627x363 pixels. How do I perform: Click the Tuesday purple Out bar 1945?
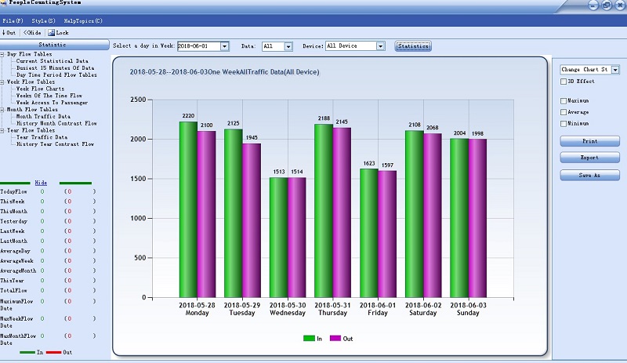click(x=252, y=220)
